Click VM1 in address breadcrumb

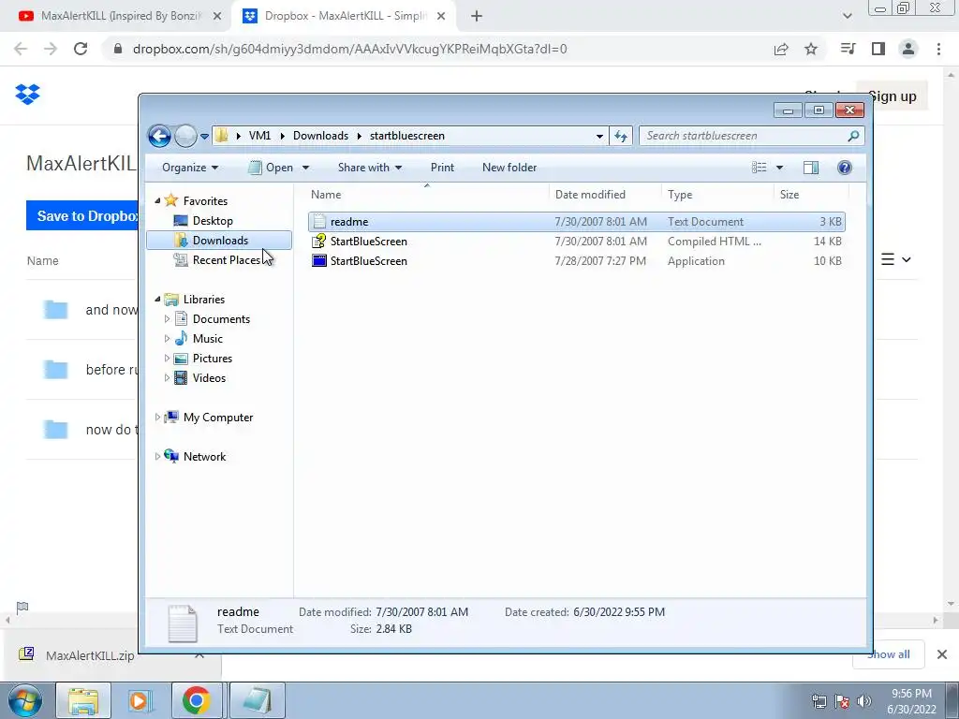(259, 136)
